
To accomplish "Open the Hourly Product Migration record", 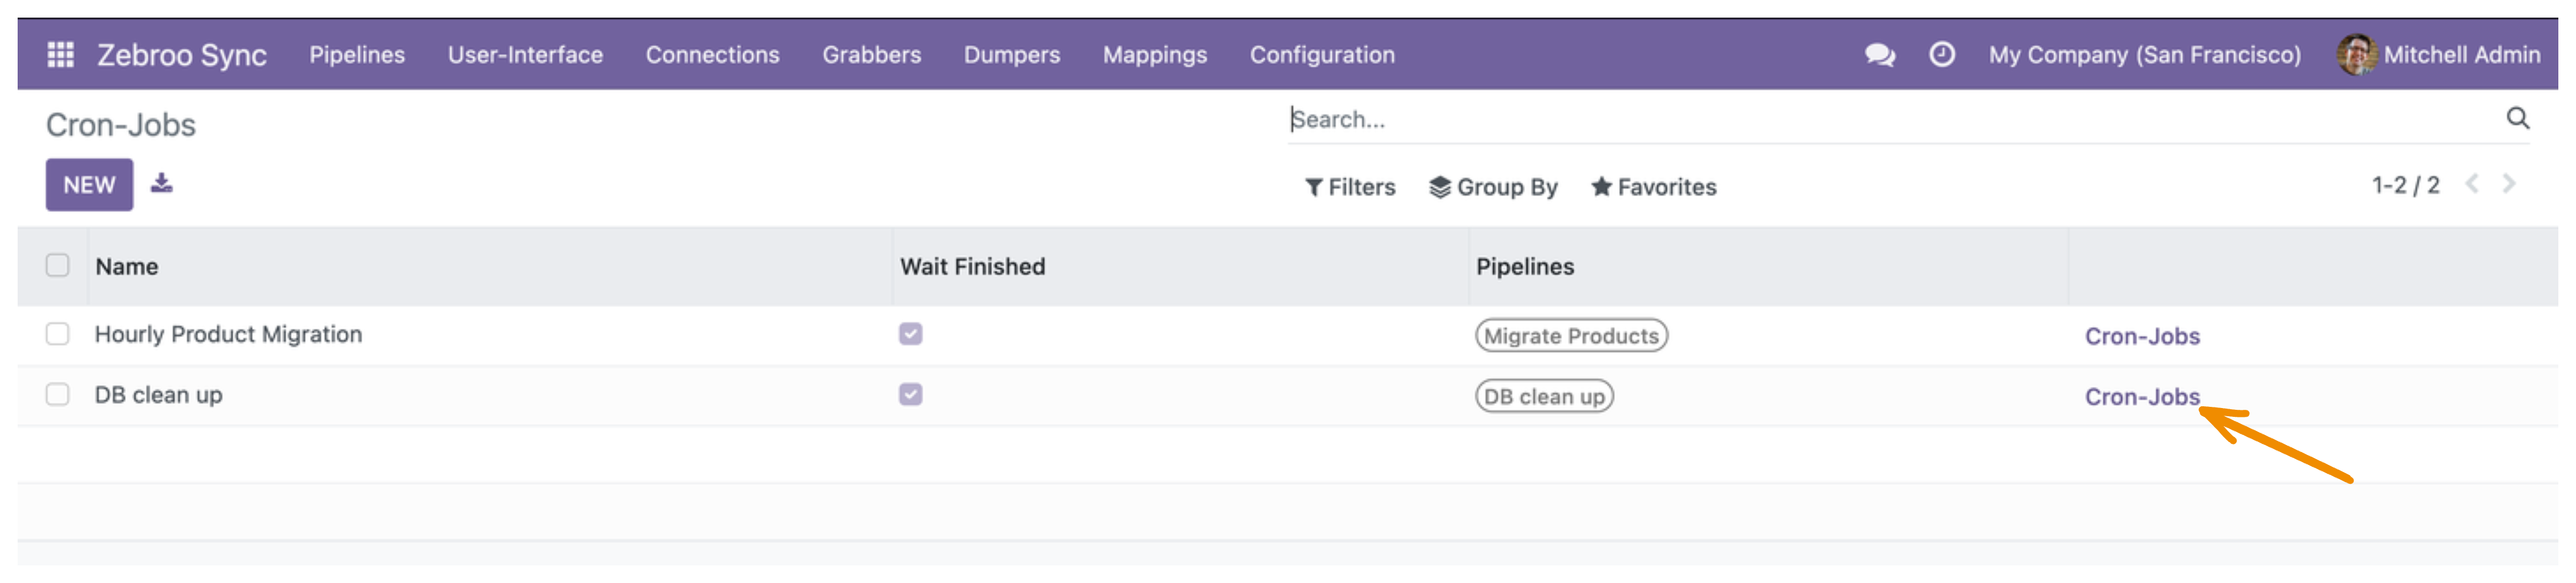I will point(228,335).
